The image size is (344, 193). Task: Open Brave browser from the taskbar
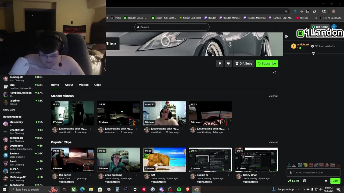click(x=188, y=190)
